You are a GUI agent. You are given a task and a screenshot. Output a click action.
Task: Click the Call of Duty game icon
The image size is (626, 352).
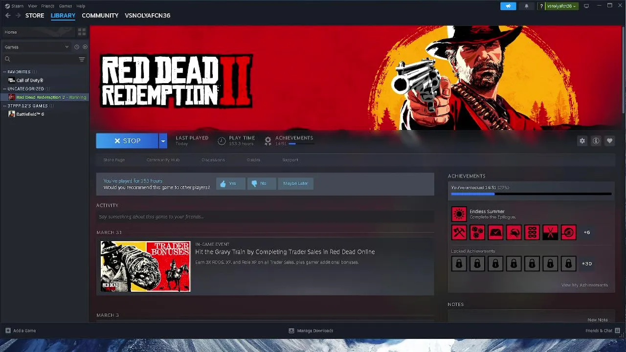point(12,80)
